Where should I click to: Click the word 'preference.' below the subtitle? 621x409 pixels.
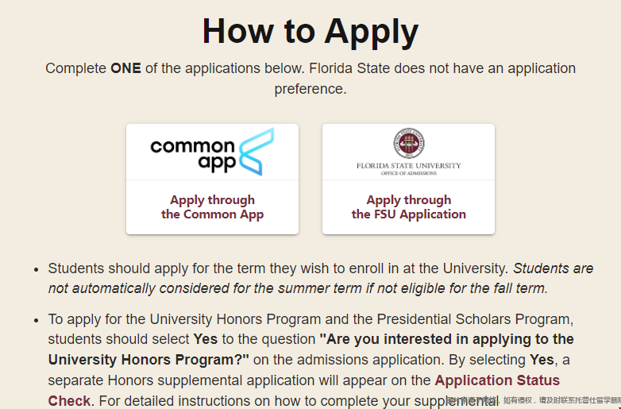click(x=310, y=89)
